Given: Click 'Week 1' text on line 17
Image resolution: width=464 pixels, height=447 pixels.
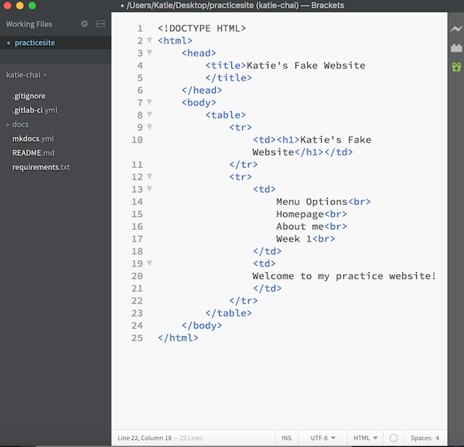Looking at the screenshot, I should coord(294,239).
